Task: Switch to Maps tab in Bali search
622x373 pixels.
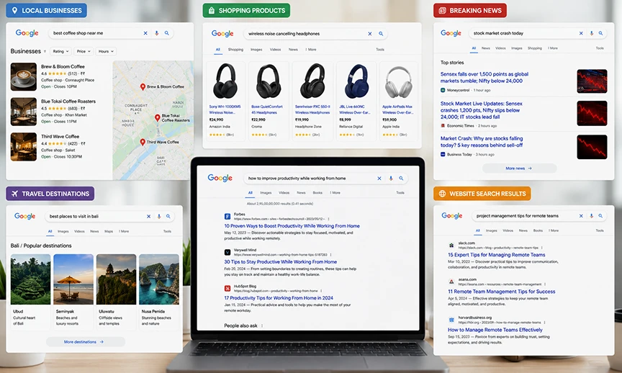Action: point(109,231)
